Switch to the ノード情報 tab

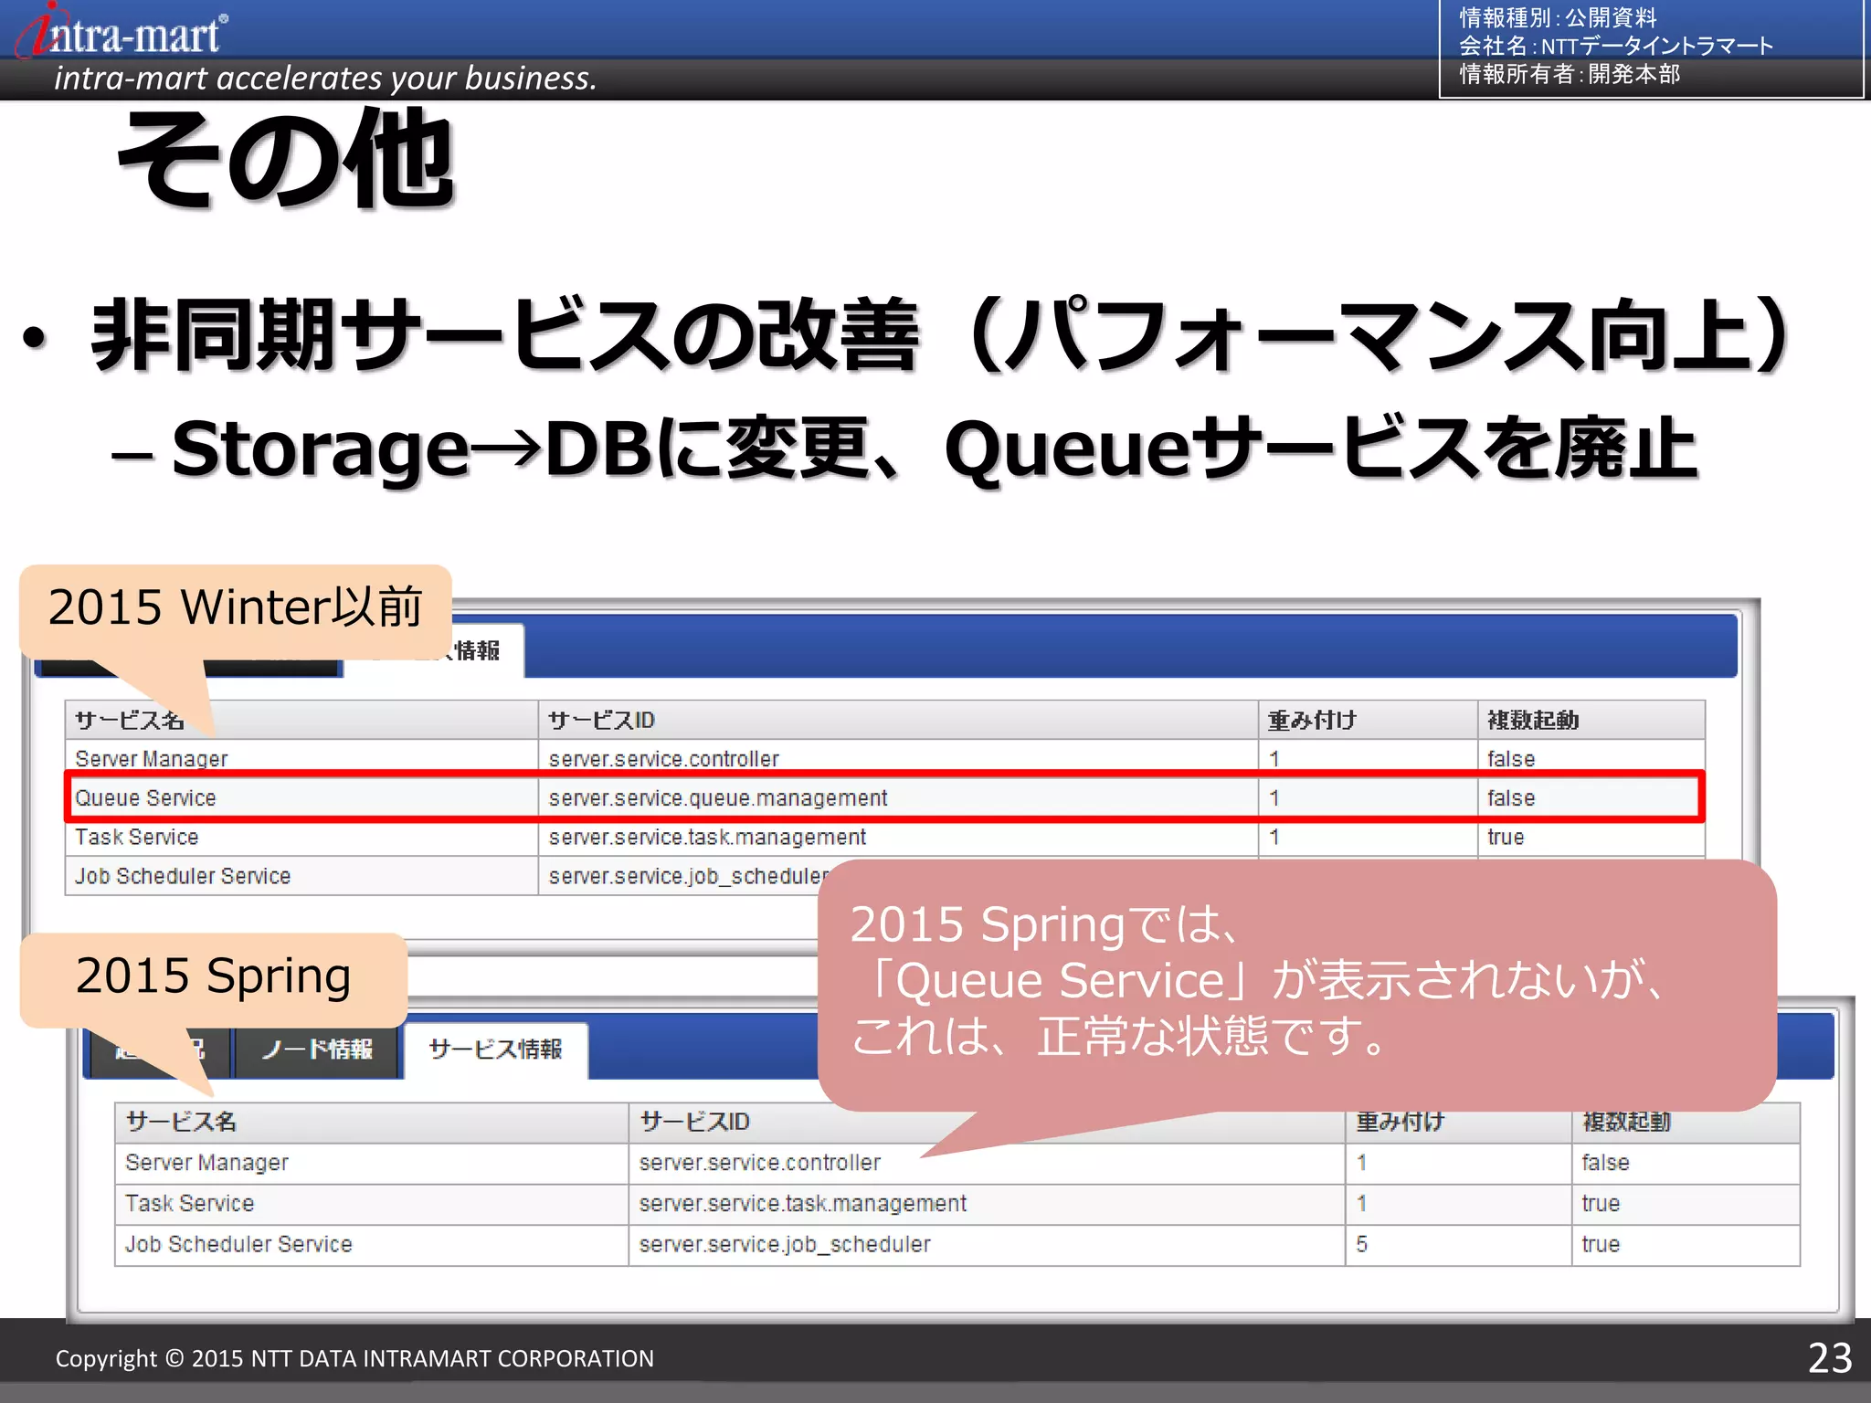pyautogui.click(x=317, y=1050)
